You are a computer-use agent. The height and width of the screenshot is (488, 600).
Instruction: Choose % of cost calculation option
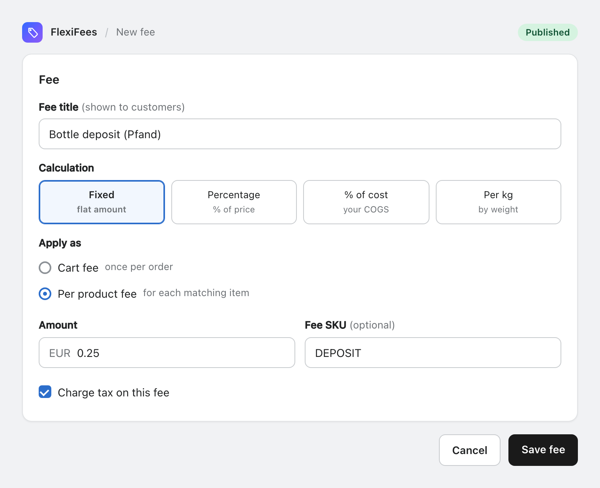[x=366, y=202]
